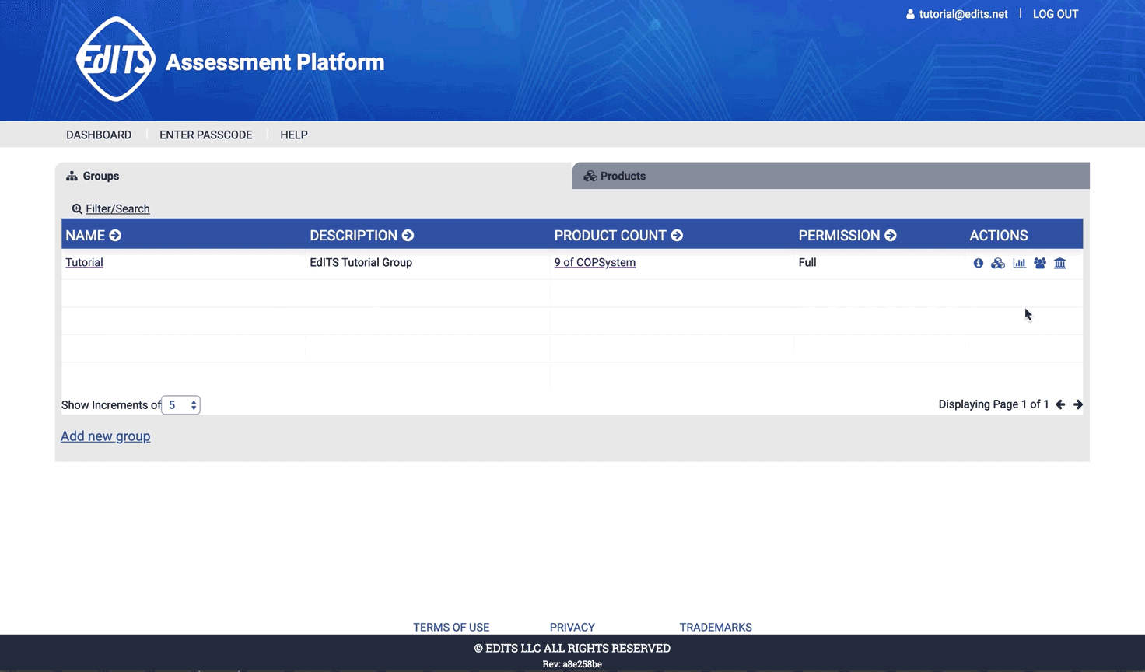The image size is (1145, 672).
Task: Click the users group icon in Actions
Action: pos(1040,263)
